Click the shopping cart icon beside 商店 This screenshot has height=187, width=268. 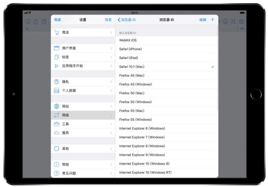56,32
